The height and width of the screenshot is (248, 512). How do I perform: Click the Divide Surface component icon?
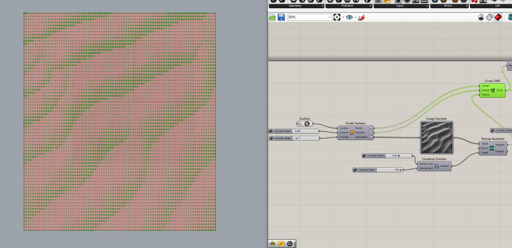pyautogui.click(x=352, y=132)
